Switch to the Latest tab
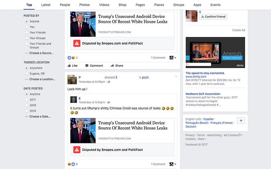Image resolution: width=271 pixels, height=169 pixels. pyautogui.click(x=46, y=5)
